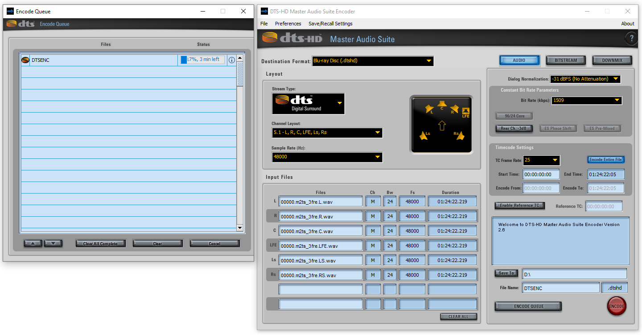Click the R channel file 00000.m2ts_3fre.R.wav
Screen dimensions: 642x335
click(x=321, y=216)
